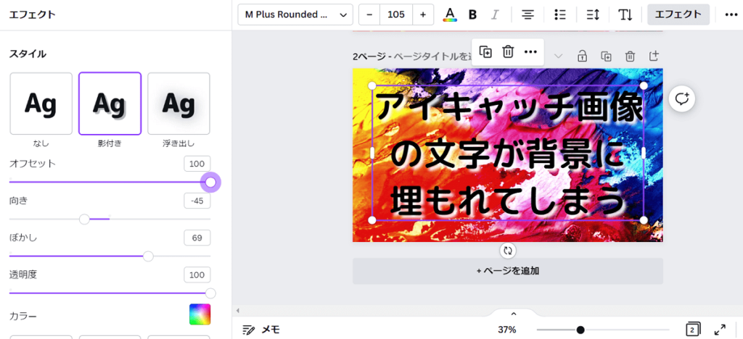Viewport: 743px width, 339px height.
Task: Click the 2ページ page title field
Action: (x=412, y=56)
